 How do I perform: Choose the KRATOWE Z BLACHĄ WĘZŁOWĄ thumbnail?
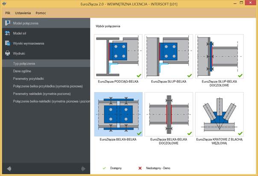[219, 114]
